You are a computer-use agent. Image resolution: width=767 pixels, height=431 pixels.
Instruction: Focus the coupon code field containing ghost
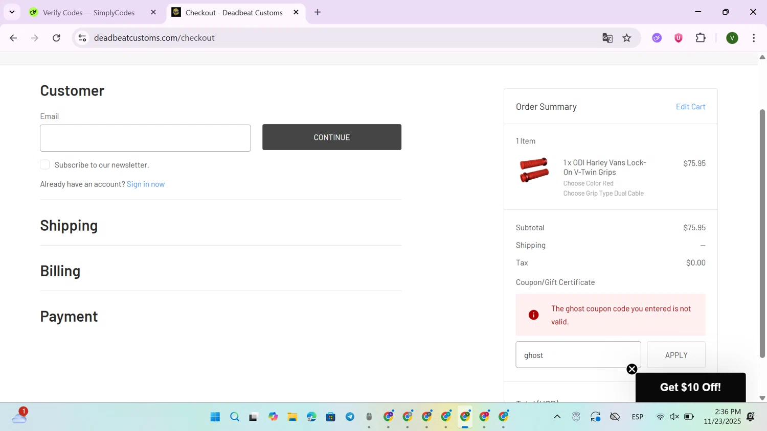pos(578,354)
